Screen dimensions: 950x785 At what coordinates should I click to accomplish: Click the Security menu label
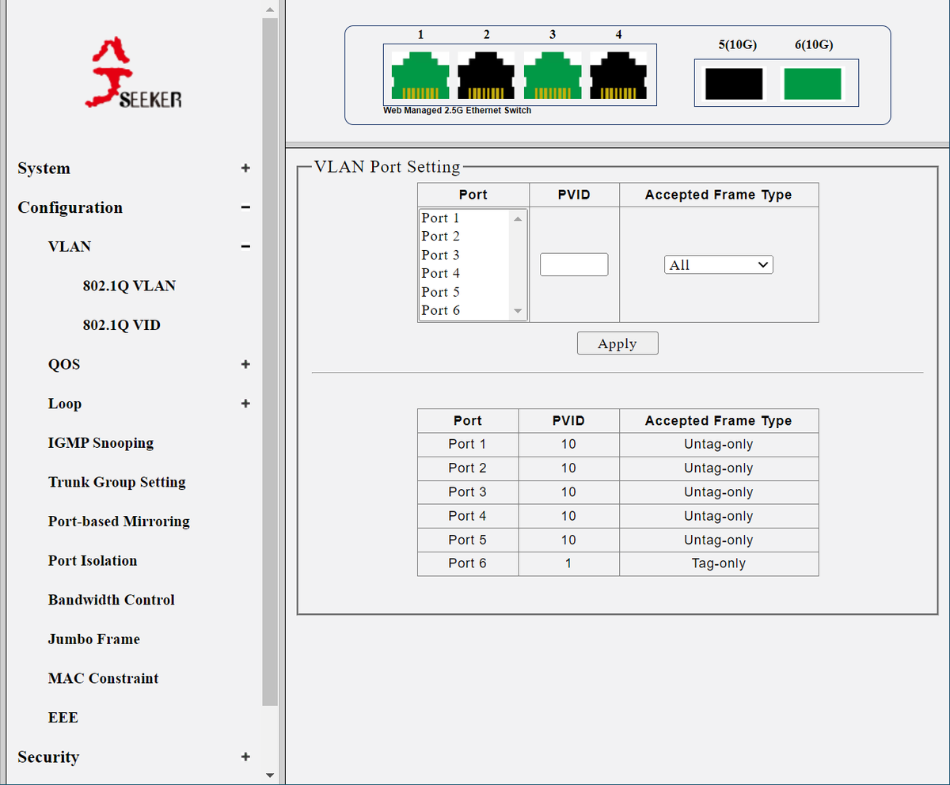pyautogui.click(x=48, y=757)
